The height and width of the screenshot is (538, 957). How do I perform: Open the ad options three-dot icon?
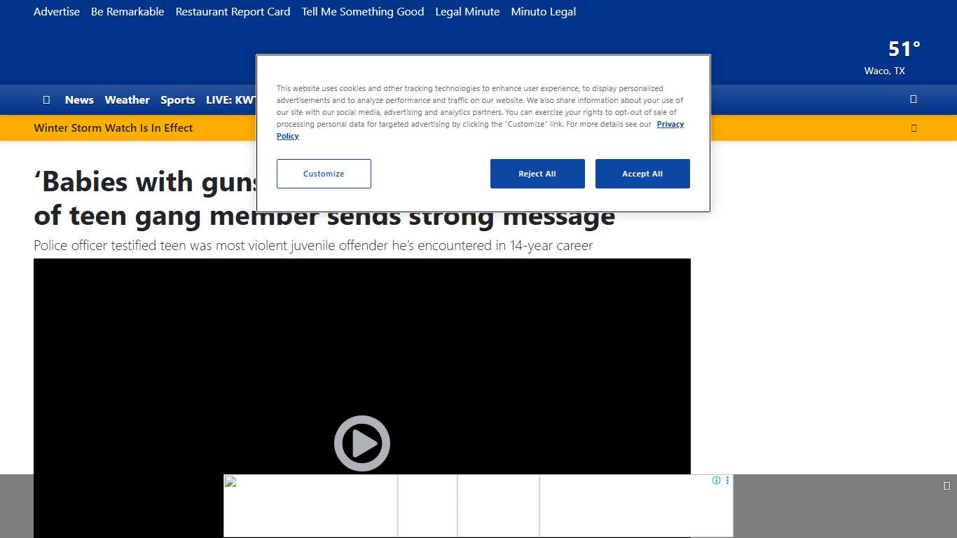tap(727, 481)
